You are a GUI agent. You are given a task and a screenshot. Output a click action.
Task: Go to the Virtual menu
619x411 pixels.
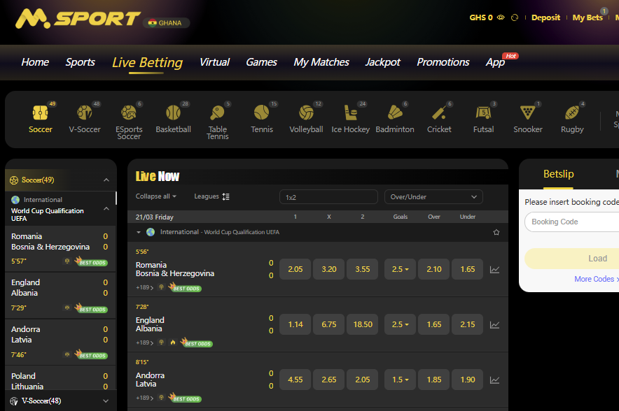[214, 62]
